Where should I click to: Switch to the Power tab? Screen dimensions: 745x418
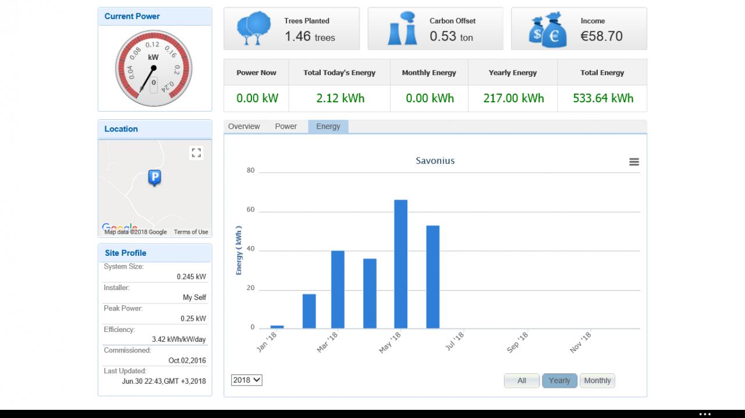[x=286, y=127]
